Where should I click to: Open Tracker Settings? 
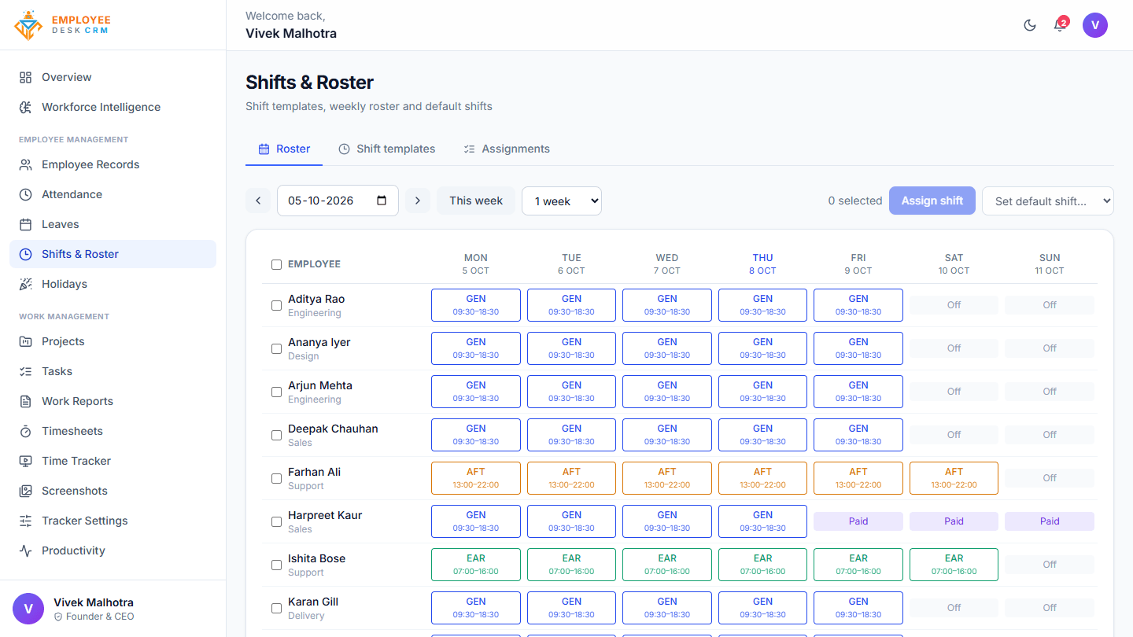[x=113, y=521]
